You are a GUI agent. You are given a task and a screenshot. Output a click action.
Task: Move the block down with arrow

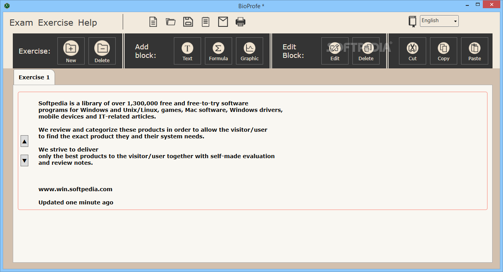click(24, 160)
